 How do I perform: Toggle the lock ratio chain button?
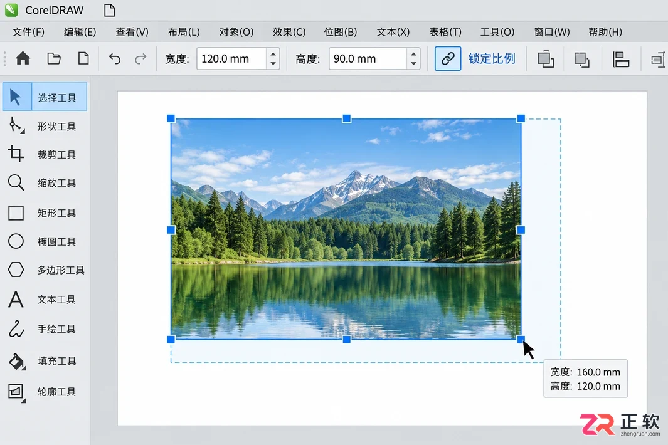(x=448, y=58)
